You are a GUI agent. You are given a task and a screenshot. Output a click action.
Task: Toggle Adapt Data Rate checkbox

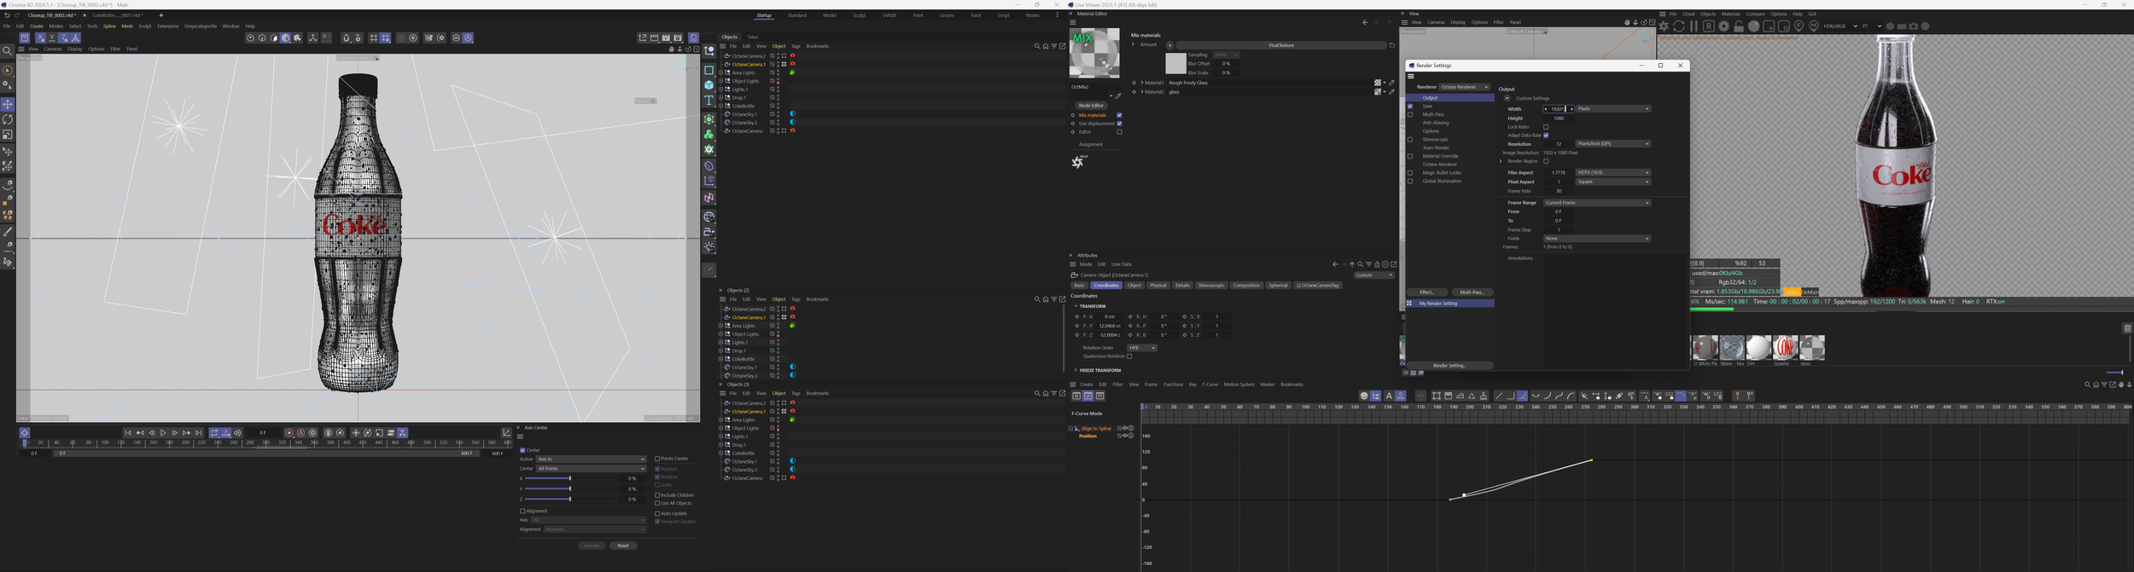(1546, 136)
